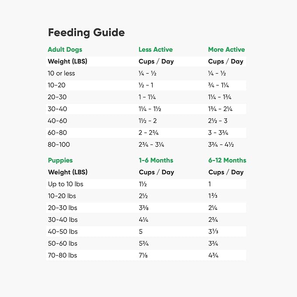Select the Puppies section heading

pyautogui.click(x=60, y=160)
